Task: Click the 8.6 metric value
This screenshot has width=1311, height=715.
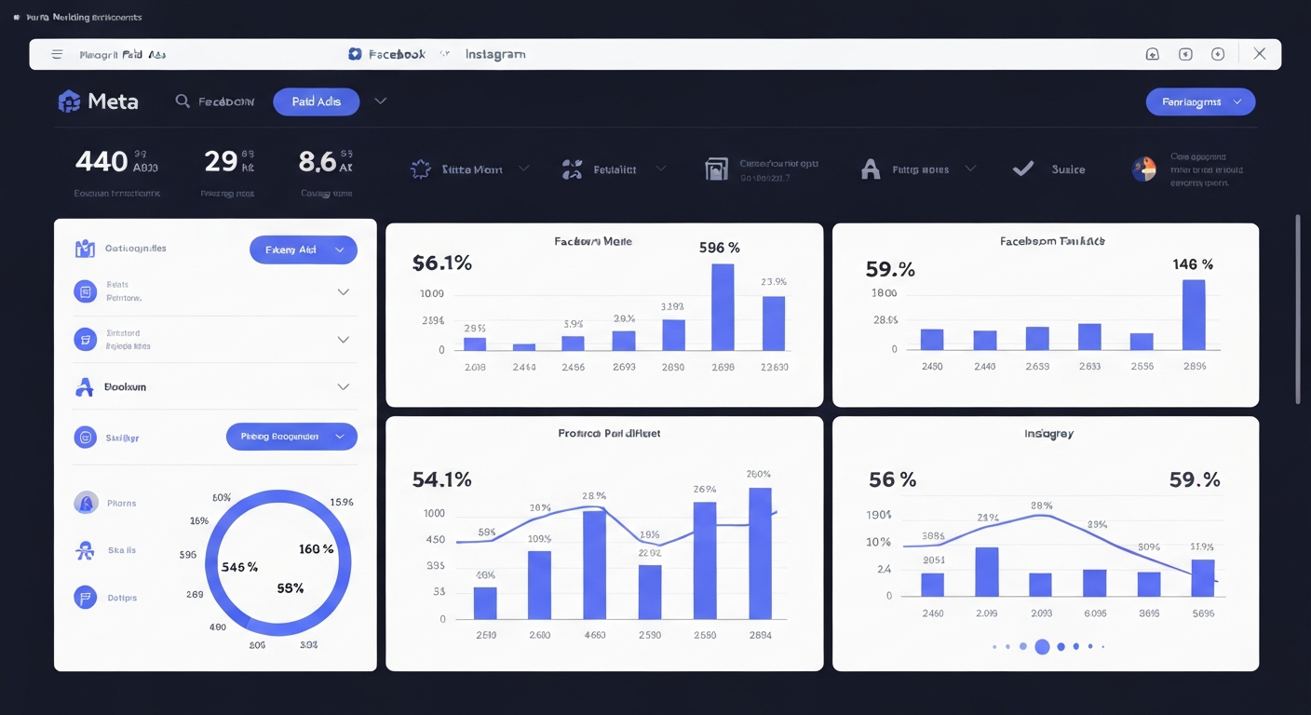Action: pyautogui.click(x=317, y=162)
